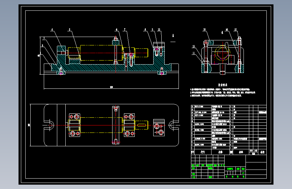Select second line of technical requirements notes
Viewport: 292px width, 189px height.
(x=223, y=92)
